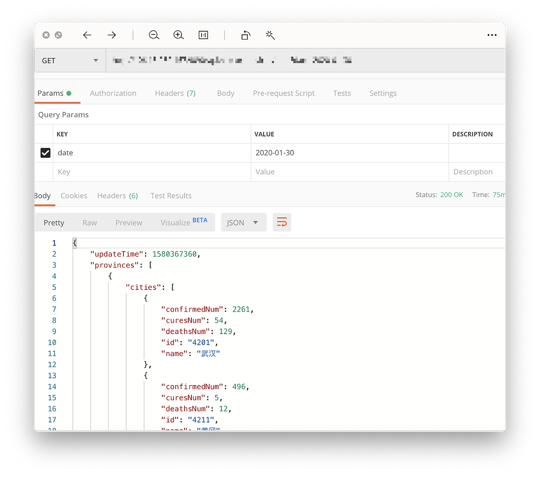Click the empty Value placeholder field
Viewport: 540px width, 477px height.
tap(350, 172)
